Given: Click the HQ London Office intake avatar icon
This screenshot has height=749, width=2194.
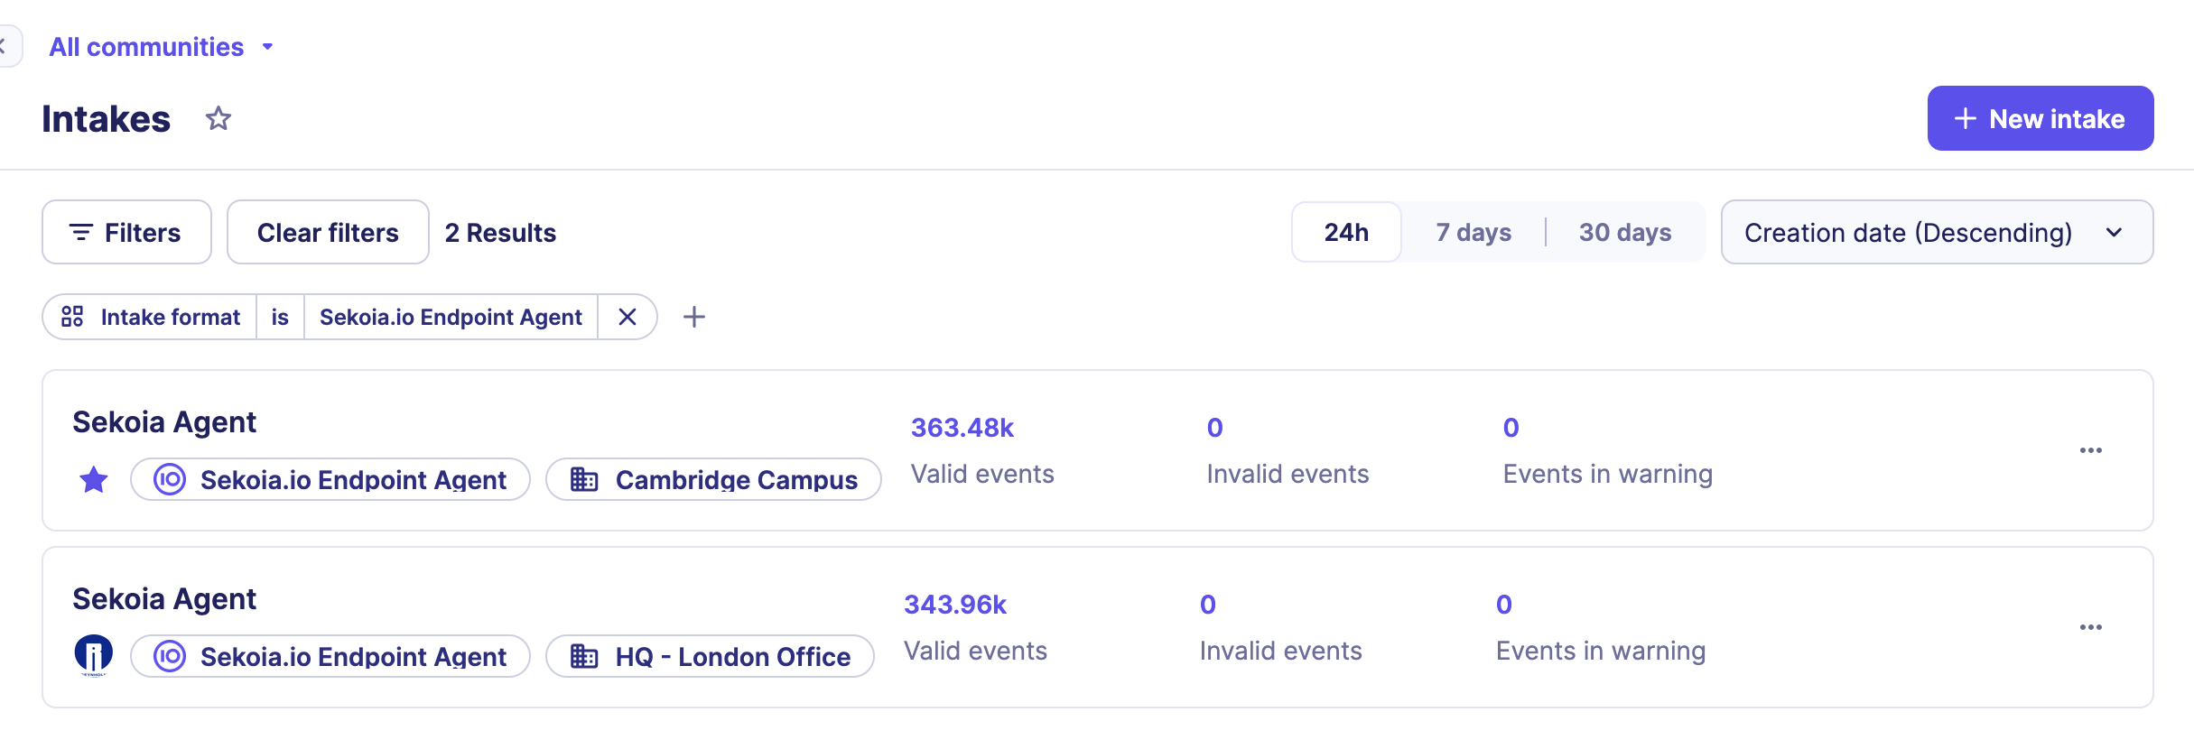Looking at the screenshot, I should [x=94, y=655].
